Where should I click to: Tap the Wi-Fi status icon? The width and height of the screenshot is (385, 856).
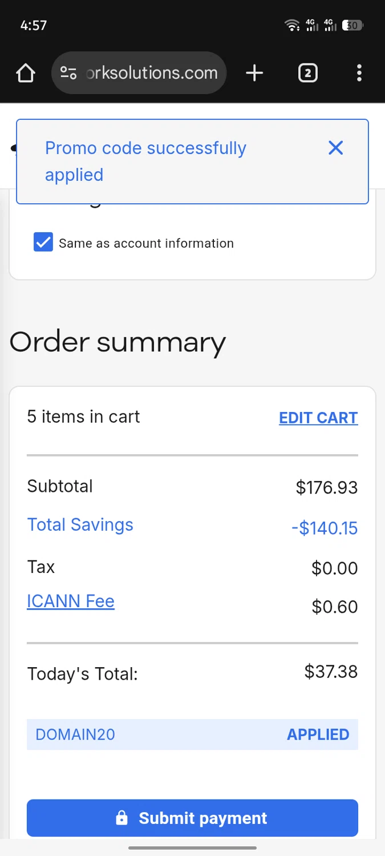click(x=292, y=25)
